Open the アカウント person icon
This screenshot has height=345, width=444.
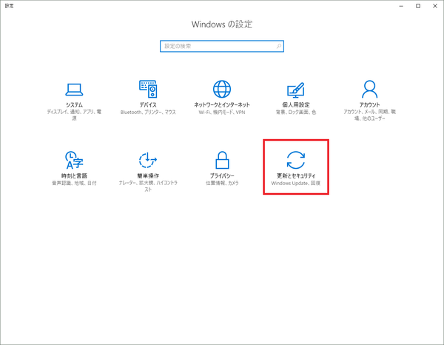(x=369, y=89)
